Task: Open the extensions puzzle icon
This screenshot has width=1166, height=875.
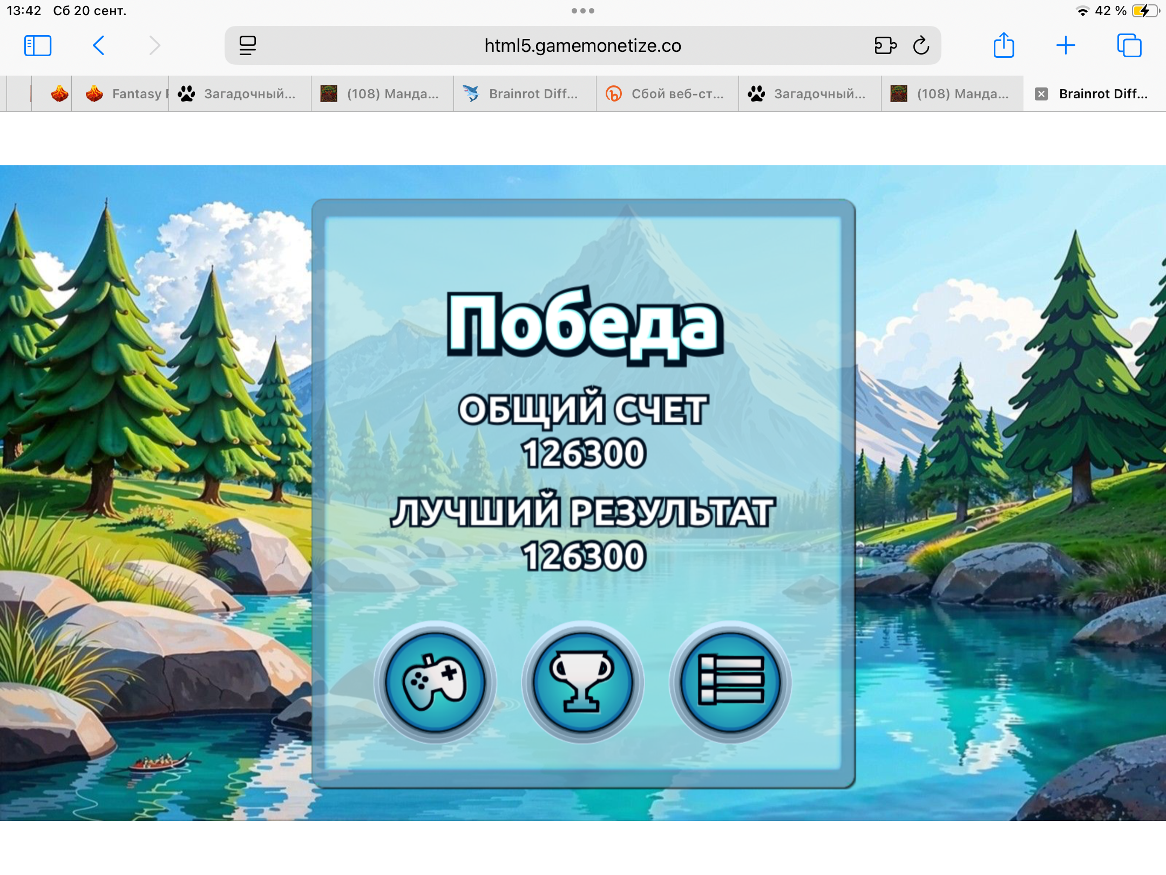Action: [x=885, y=46]
